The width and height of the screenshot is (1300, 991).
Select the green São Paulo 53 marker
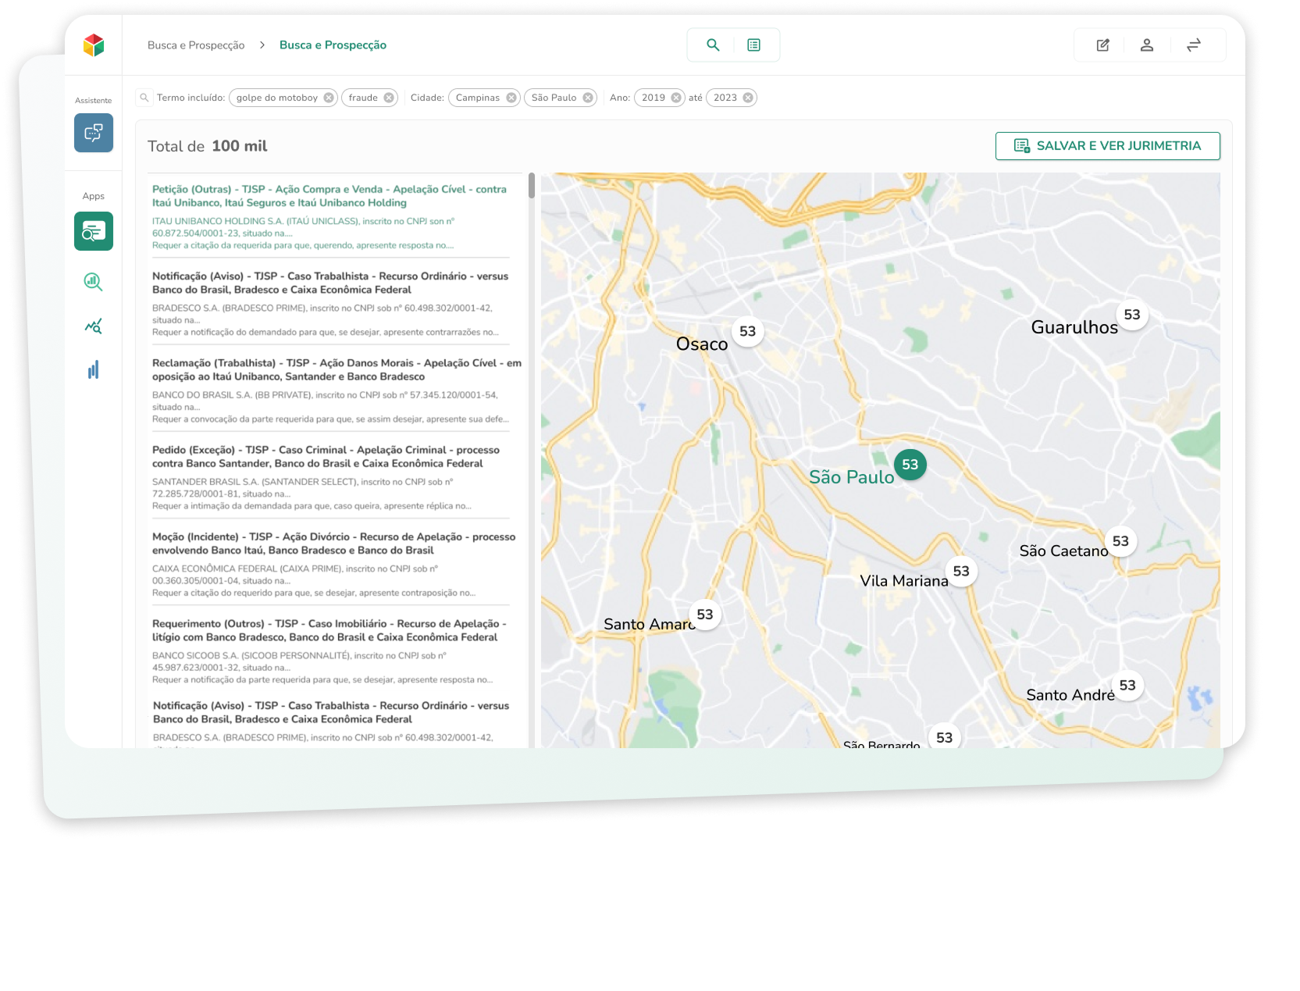tap(910, 465)
